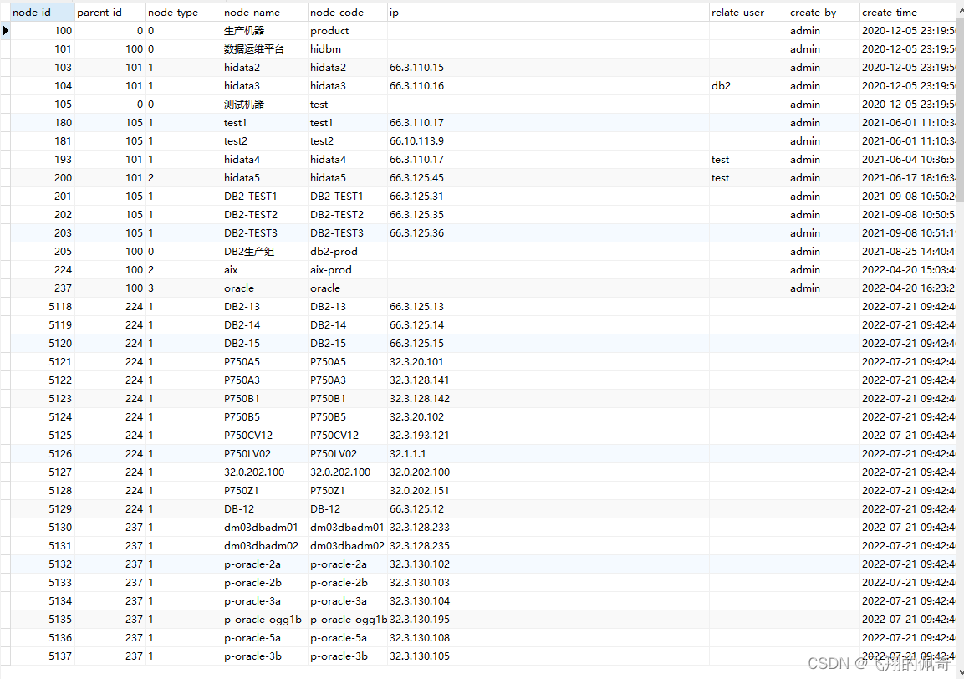Click the ip cell 32.1.1.1
This screenshot has height=679, width=964.
(x=407, y=454)
